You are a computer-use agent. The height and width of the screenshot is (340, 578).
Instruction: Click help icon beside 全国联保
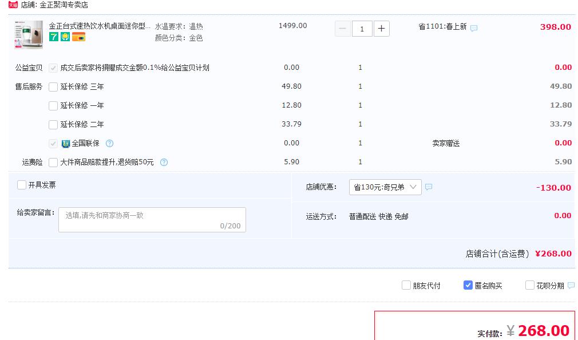pyautogui.click(x=109, y=144)
